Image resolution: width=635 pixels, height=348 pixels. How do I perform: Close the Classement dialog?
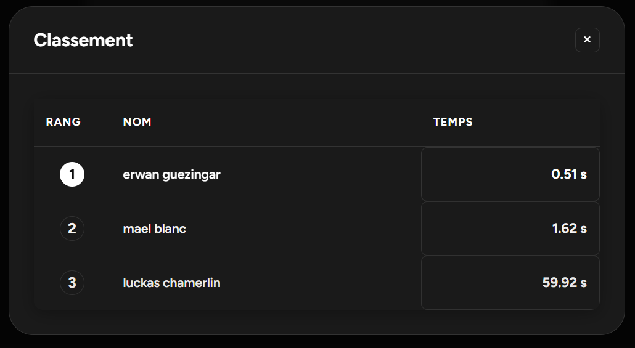tap(587, 40)
